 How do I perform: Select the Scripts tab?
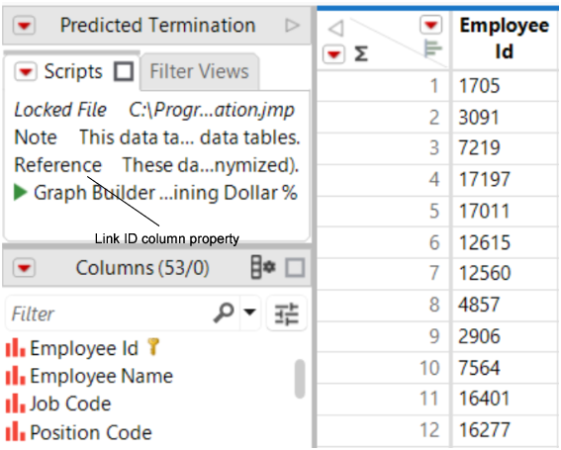[x=73, y=71]
